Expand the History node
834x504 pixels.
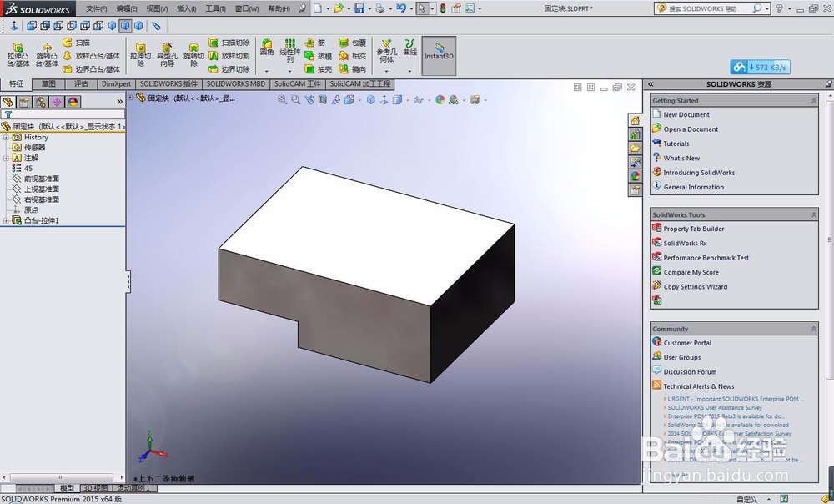[x=6, y=138]
